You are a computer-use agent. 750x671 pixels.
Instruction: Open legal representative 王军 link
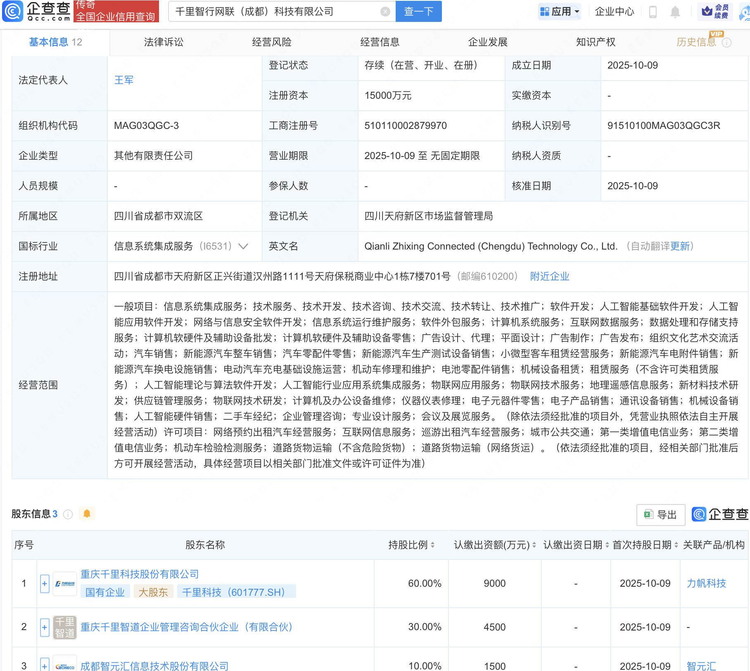(123, 80)
